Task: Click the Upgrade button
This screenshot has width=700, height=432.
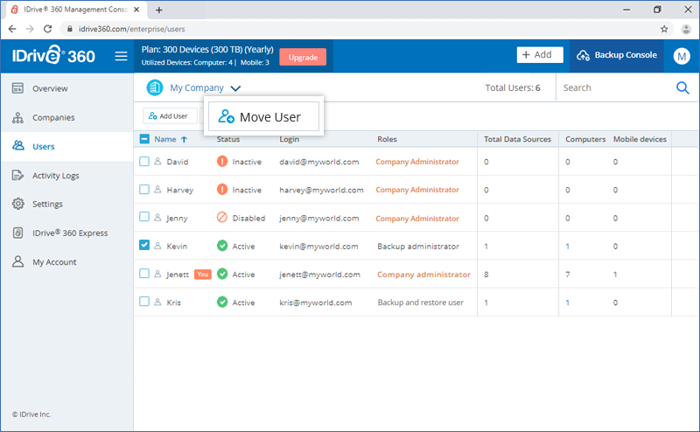Action: pyautogui.click(x=303, y=57)
